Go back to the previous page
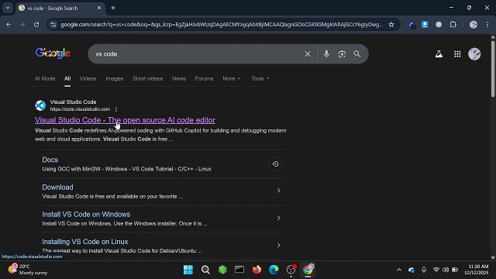496x279 pixels. coord(9,24)
